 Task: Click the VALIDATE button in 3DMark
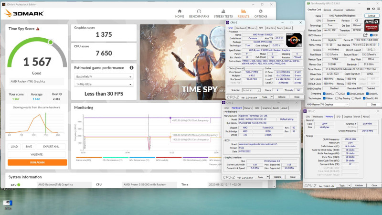coord(37,154)
